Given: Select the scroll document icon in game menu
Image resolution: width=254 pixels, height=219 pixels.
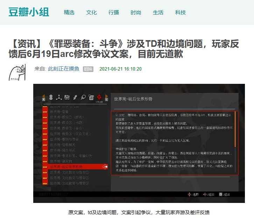Looking at the screenshot, I should click(x=91, y=97).
